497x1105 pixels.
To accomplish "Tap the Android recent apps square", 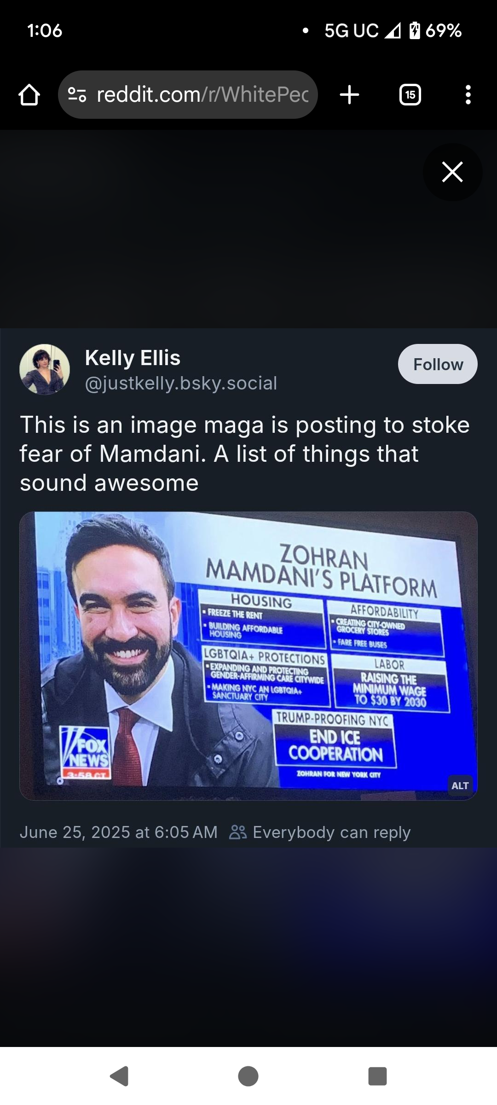I will (377, 1076).
